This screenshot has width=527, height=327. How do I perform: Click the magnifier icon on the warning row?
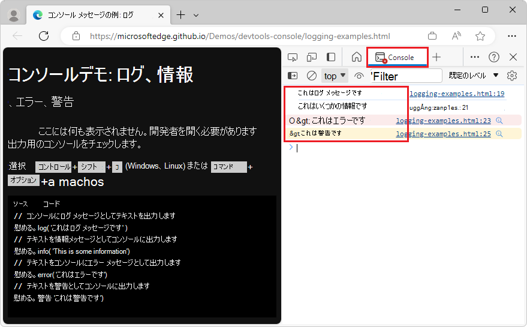(499, 134)
